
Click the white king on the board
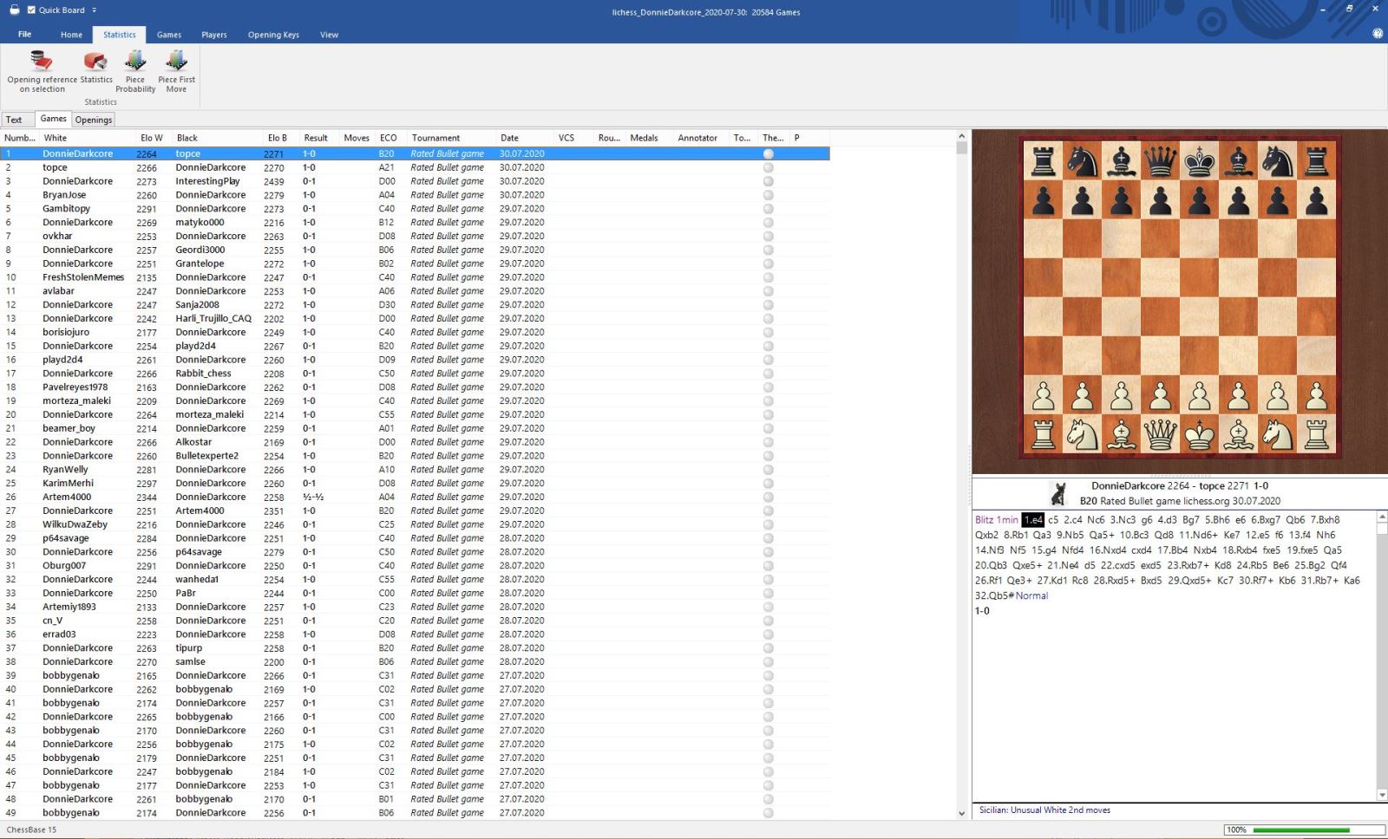(x=1200, y=434)
